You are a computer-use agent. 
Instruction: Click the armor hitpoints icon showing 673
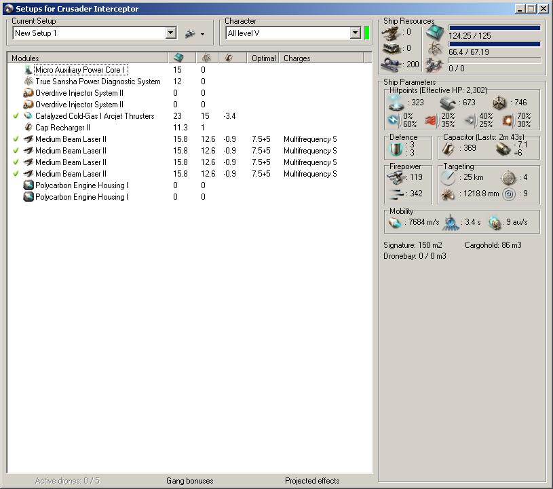pyautogui.click(x=448, y=103)
